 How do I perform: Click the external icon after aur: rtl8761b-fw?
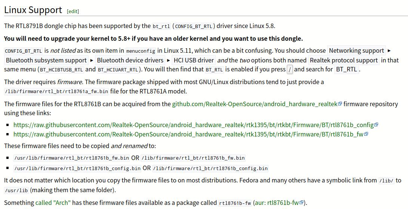302,203
